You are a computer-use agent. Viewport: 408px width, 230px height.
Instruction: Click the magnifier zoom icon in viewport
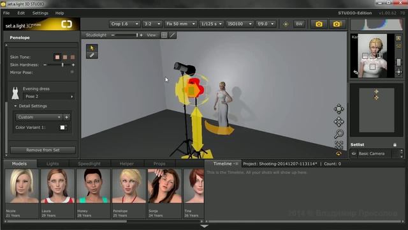tap(339, 134)
